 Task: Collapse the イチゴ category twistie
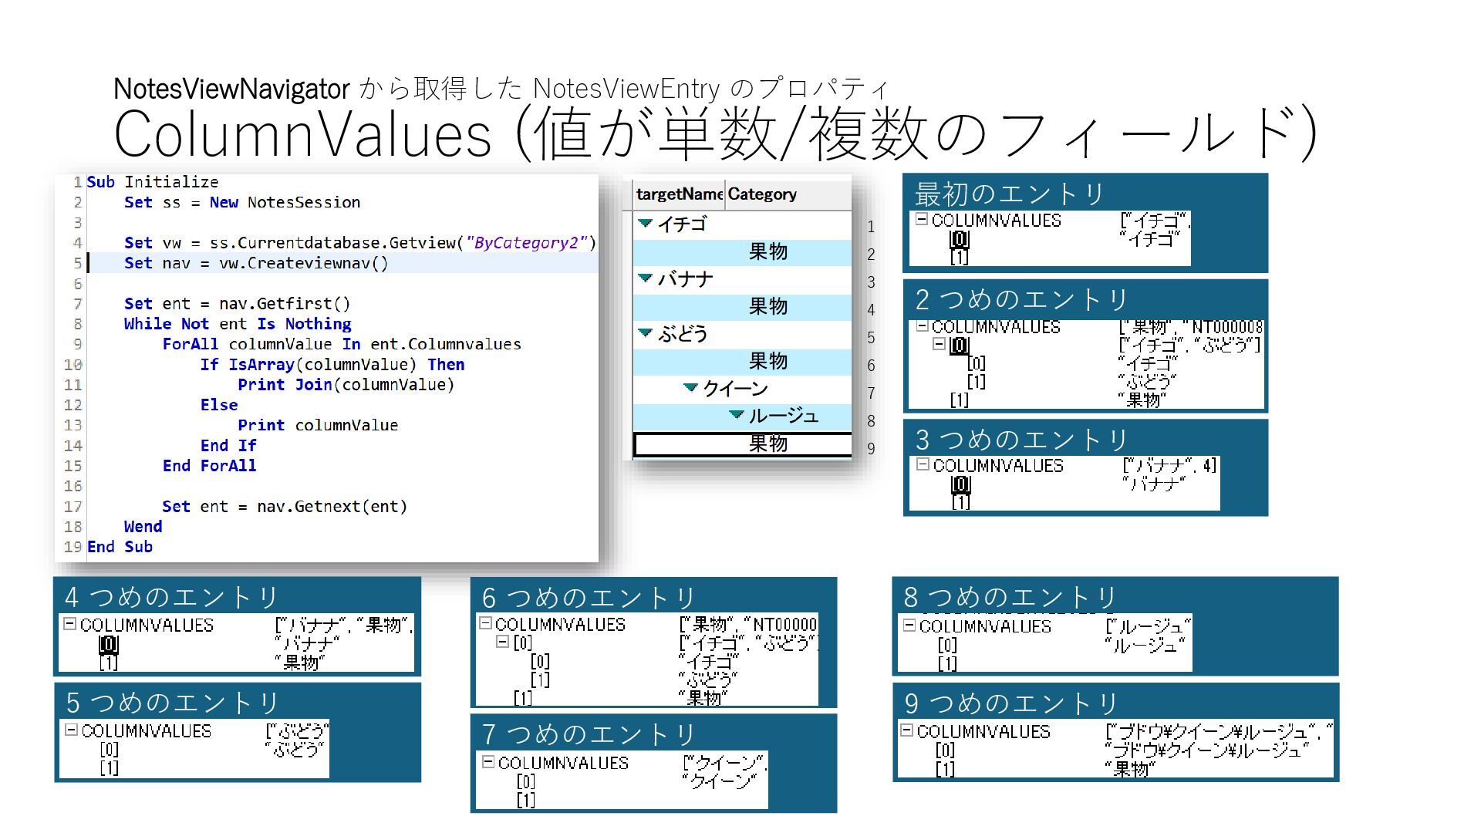click(x=646, y=224)
